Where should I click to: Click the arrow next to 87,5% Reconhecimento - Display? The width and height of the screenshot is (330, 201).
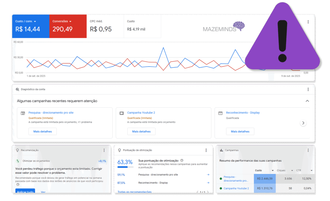[x=208, y=183]
